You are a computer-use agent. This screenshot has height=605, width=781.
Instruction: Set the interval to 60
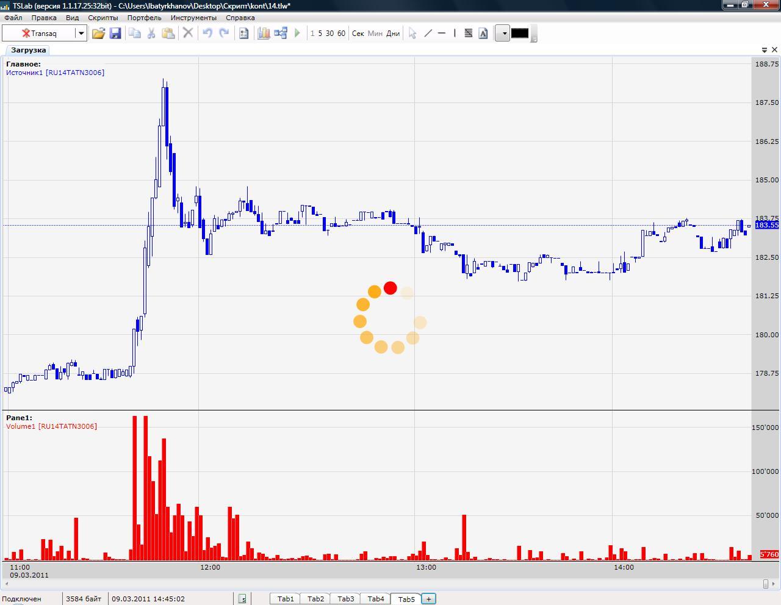(341, 34)
